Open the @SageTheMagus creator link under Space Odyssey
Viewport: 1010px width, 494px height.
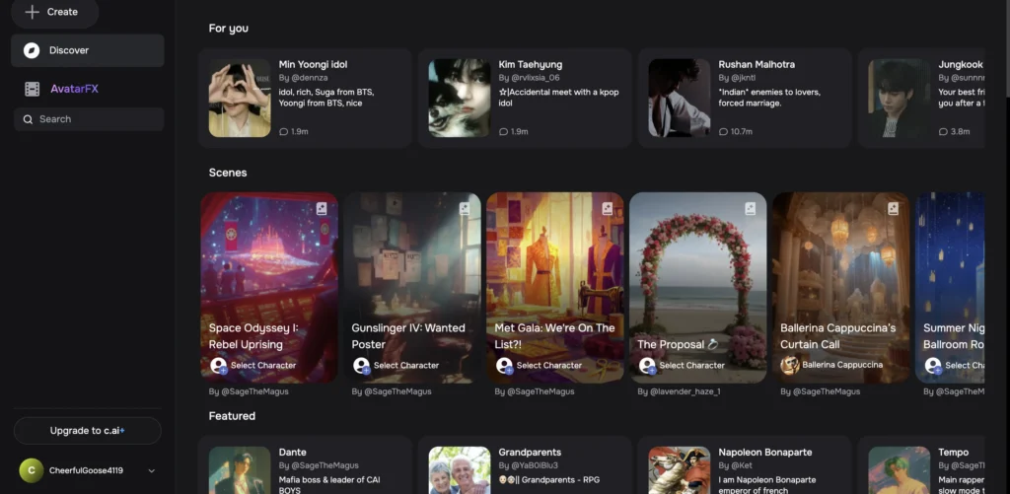(249, 391)
